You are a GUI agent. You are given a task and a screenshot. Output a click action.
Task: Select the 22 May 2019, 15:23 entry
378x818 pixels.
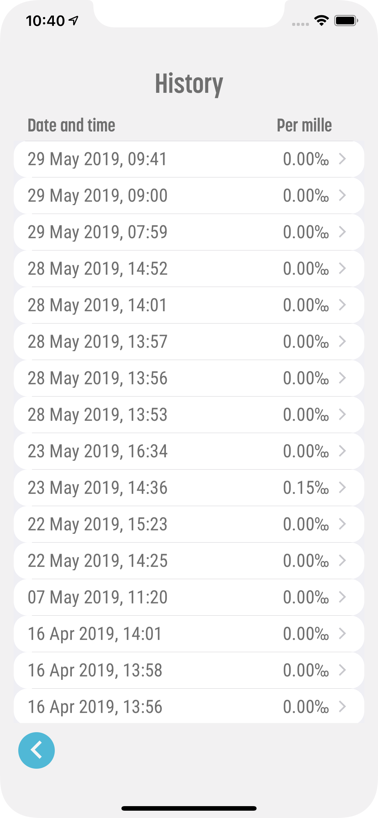coord(189,524)
